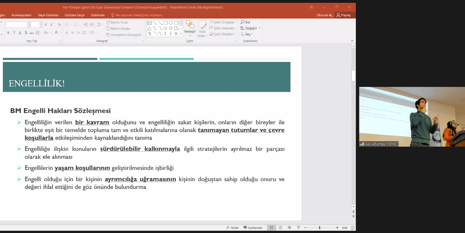The width and height of the screenshot is (465, 233).
Task: Click Oturum Aç to sign in
Action: 324,15
